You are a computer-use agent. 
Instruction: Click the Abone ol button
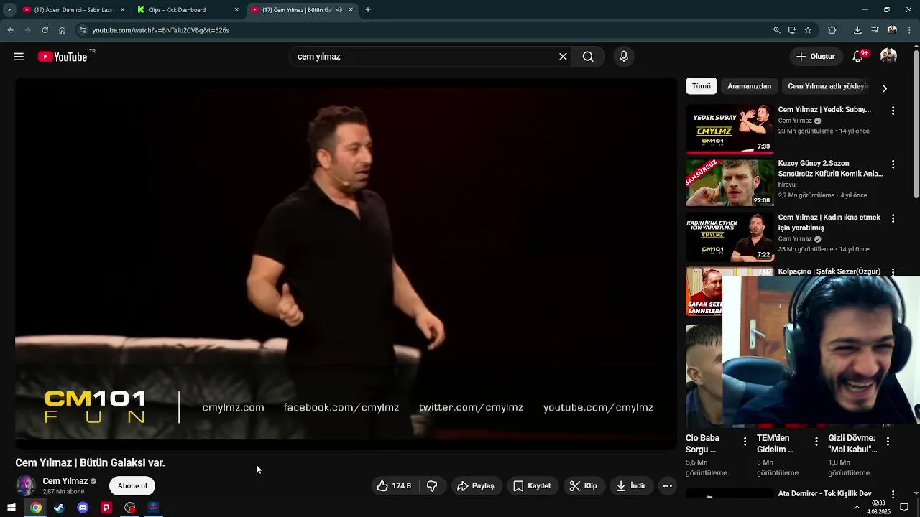pos(132,486)
